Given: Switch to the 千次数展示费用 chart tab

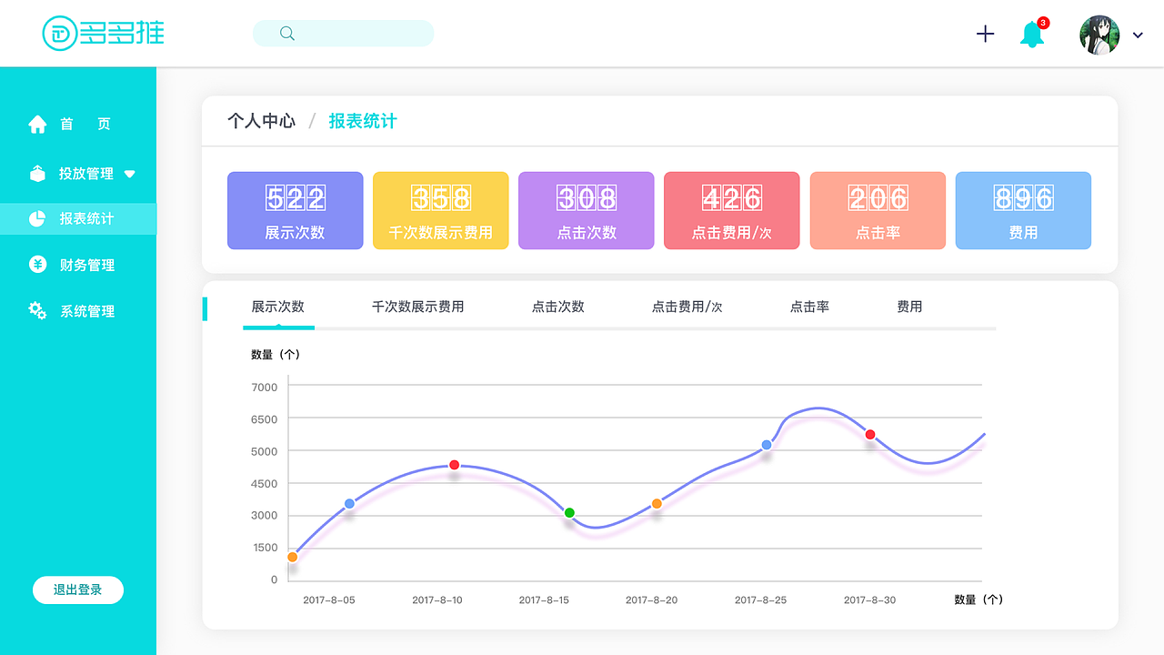Looking at the screenshot, I should (x=418, y=307).
